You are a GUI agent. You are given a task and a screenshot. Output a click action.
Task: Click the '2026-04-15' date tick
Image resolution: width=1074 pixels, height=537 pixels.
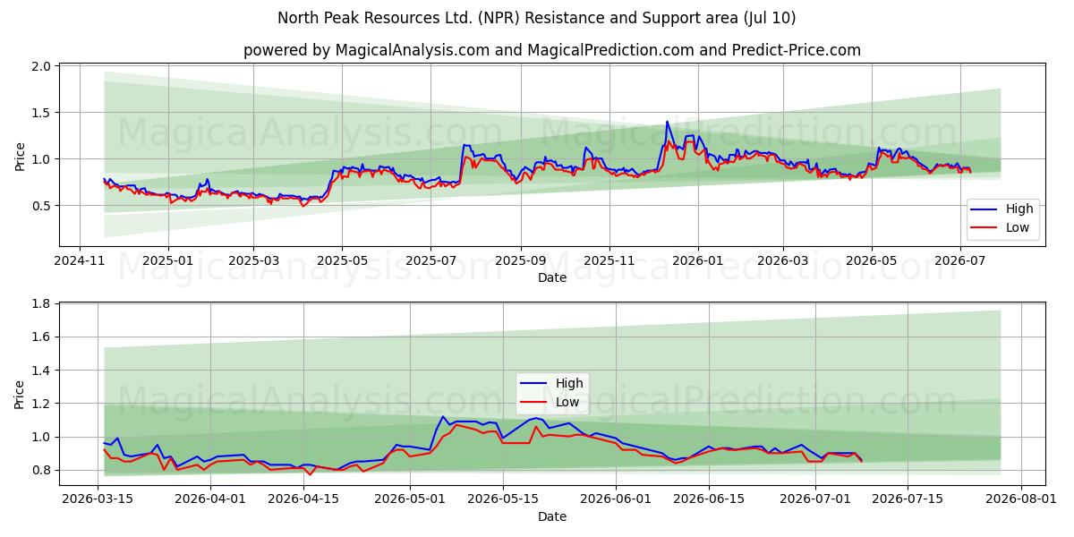click(x=303, y=499)
